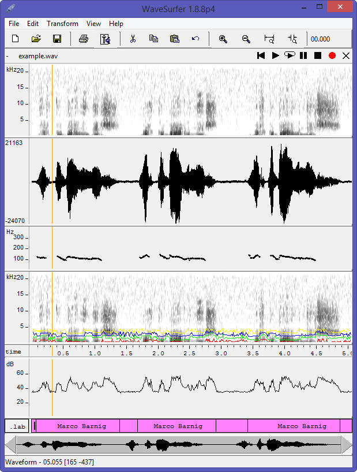Click the top spectrogram pane

(x=191, y=100)
